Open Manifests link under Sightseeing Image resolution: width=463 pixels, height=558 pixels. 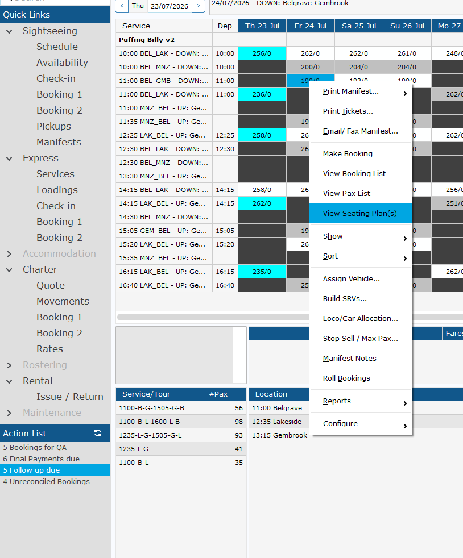pos(59,142)
